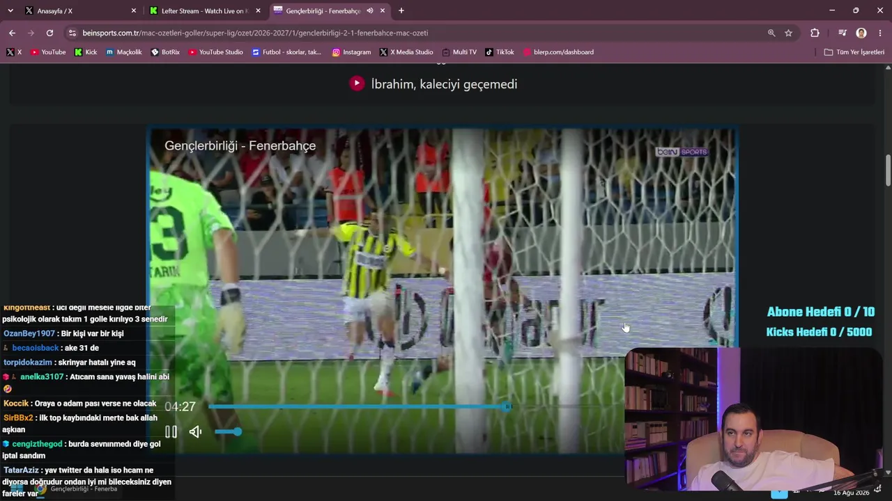The width and height of the screenshot is (892, 501).
Task: Go back to the previous page
Action: [12, 33]
